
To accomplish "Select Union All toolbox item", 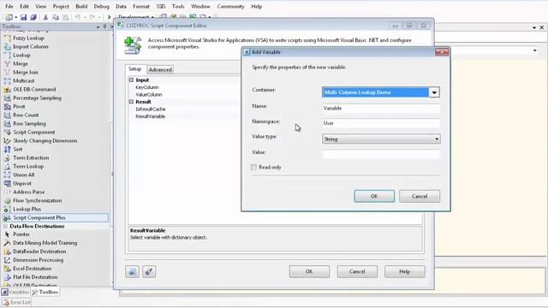I will pos(24,175).
